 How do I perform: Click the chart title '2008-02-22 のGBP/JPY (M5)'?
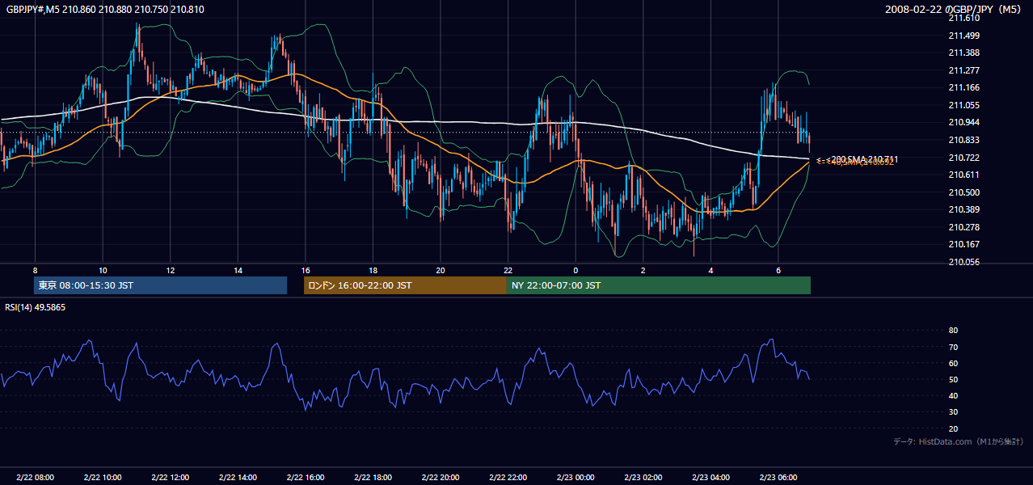pyautogui.click(x=955, y=10)
